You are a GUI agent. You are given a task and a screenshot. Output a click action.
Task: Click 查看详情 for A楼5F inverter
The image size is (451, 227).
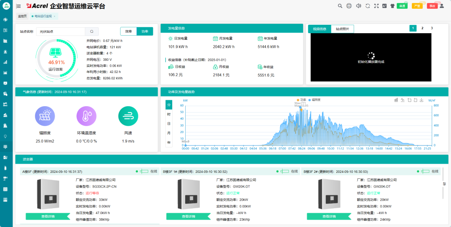[x=47, y=217]
